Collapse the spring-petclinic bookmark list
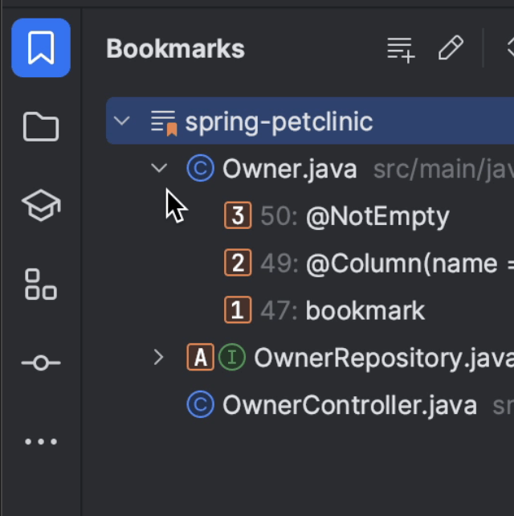 point(122,121)
